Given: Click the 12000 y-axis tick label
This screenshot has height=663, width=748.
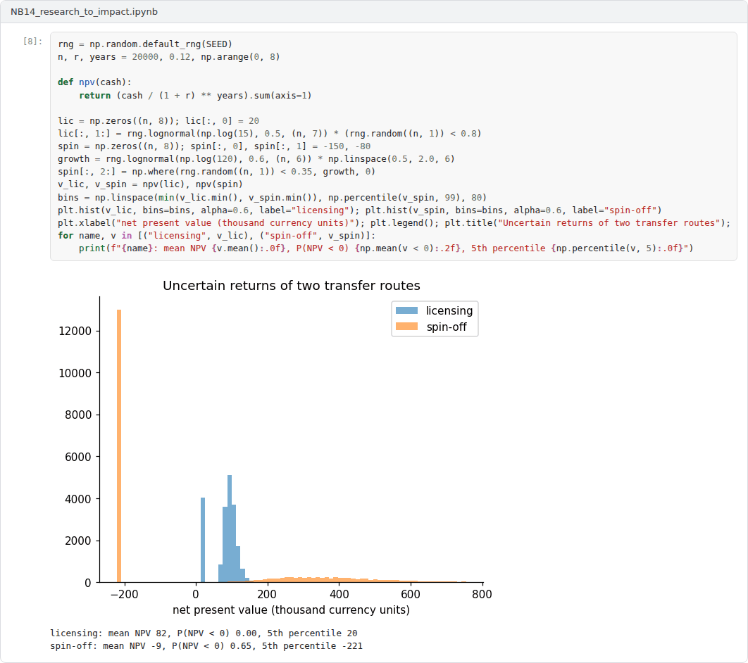Looking at the screenshot, I should pyautogui.click(x=75, y=331).
